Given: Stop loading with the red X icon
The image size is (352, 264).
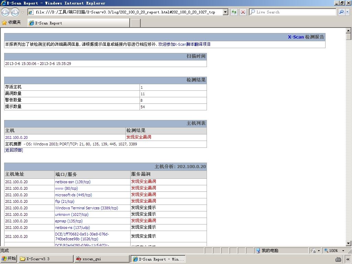Looking at the screenshot, I should tap(243, 12).
